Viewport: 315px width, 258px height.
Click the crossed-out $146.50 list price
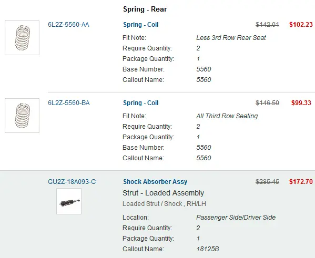click(267, 103)
